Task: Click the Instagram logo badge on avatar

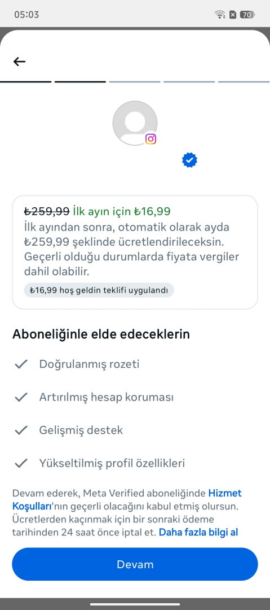Action: (151, 139)
